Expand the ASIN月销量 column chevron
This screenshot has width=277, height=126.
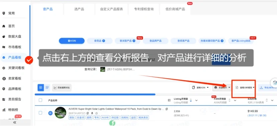[235, 100]
